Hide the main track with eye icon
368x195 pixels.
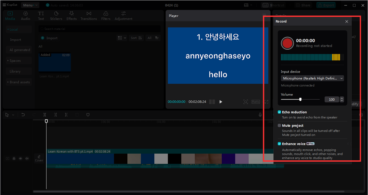[x=20, y=158]
